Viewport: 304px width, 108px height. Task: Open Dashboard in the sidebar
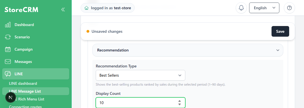pos(36,25)
